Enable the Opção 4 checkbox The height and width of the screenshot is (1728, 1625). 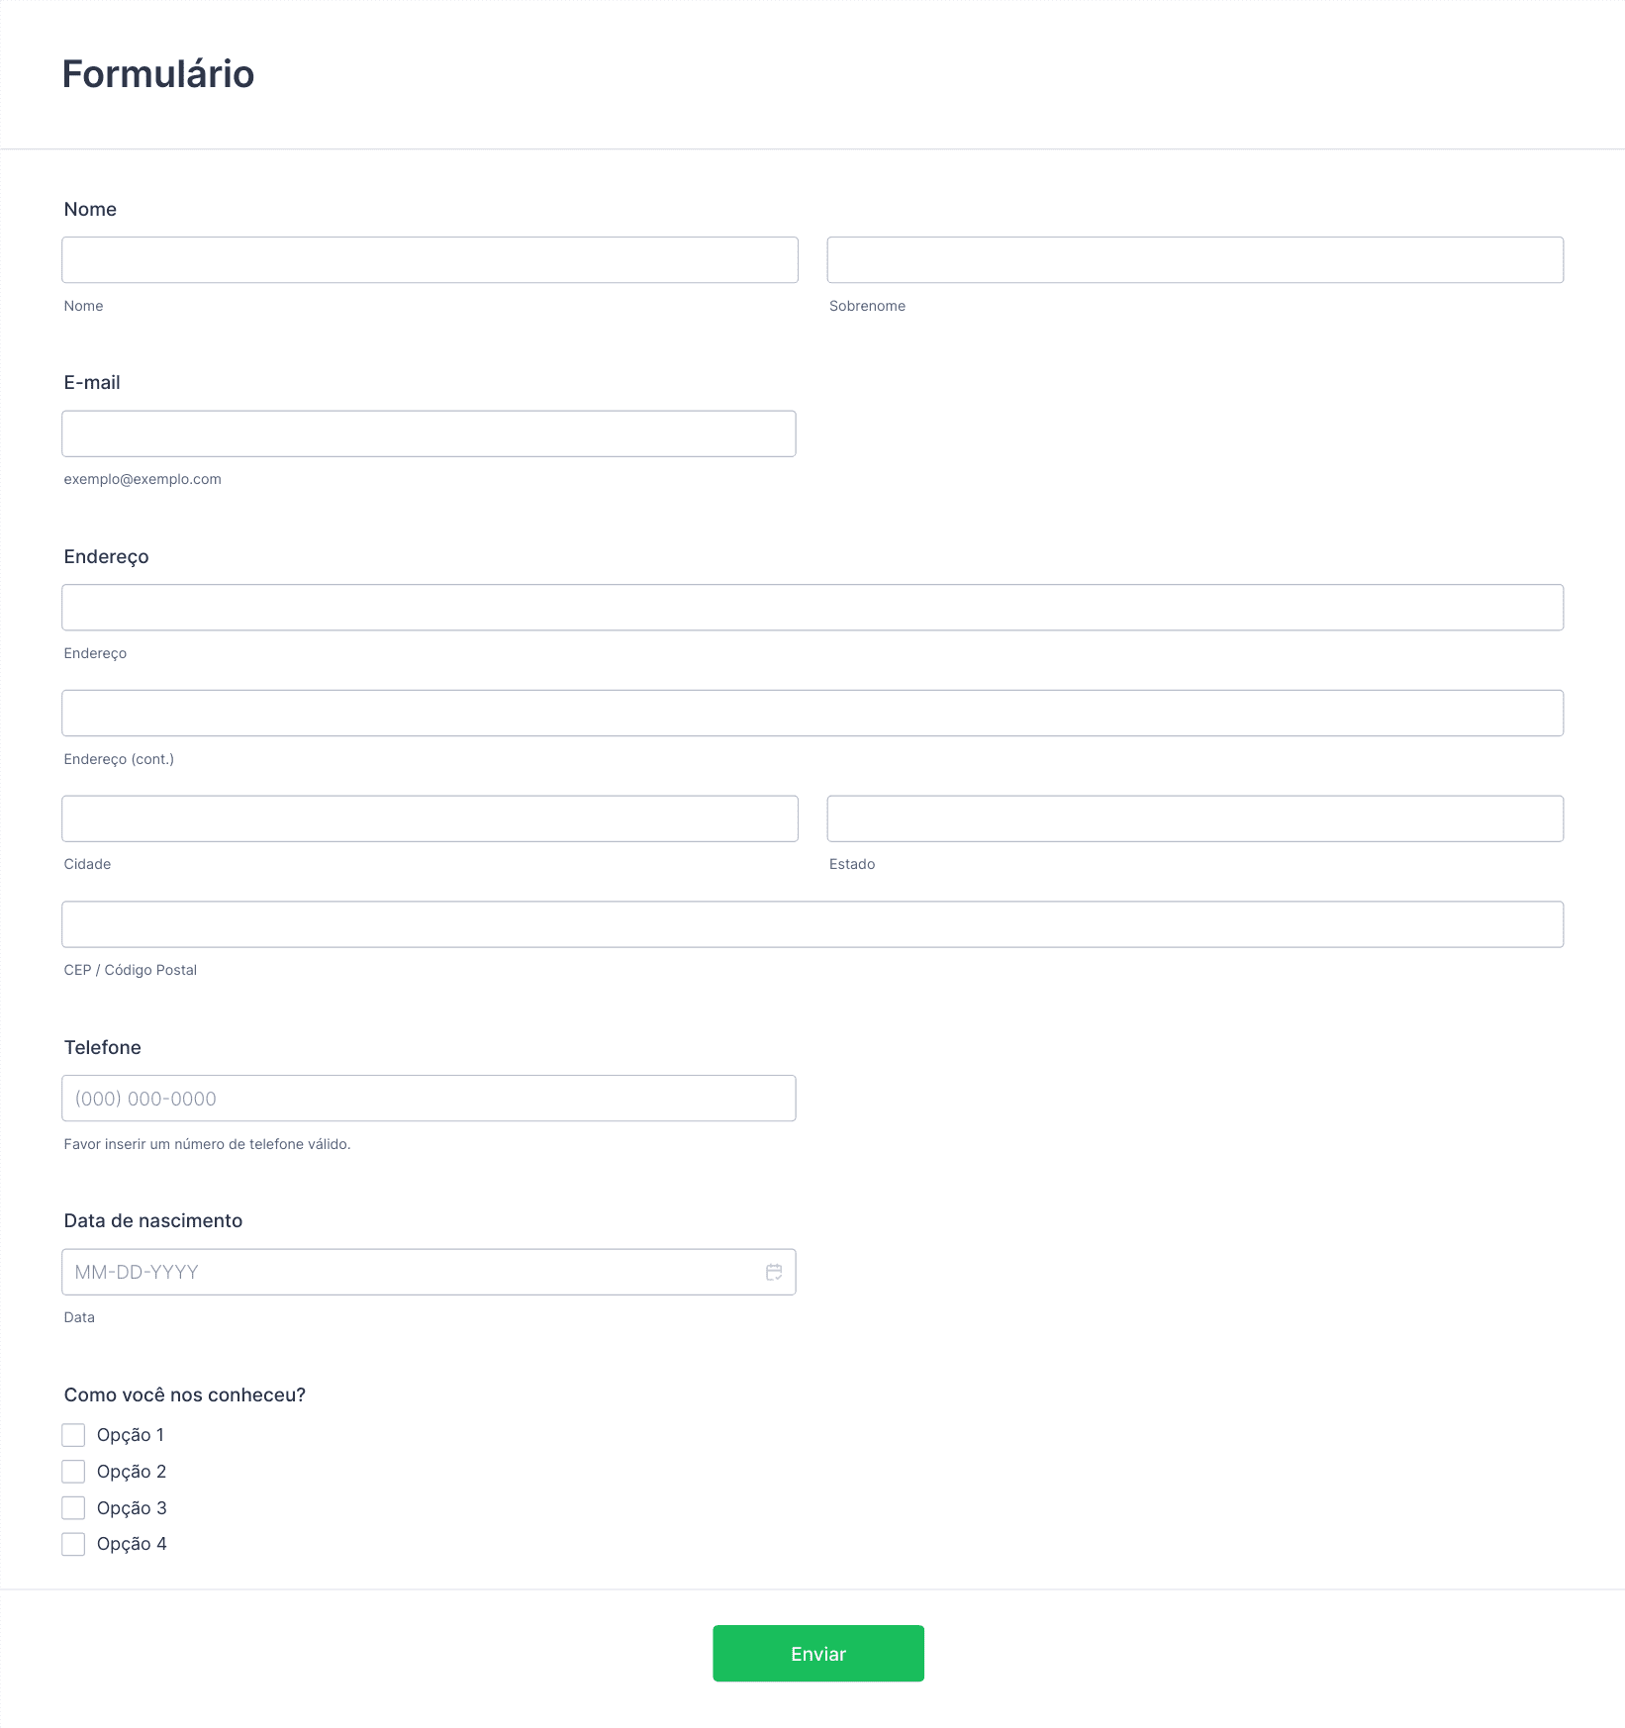[73, 1544]
